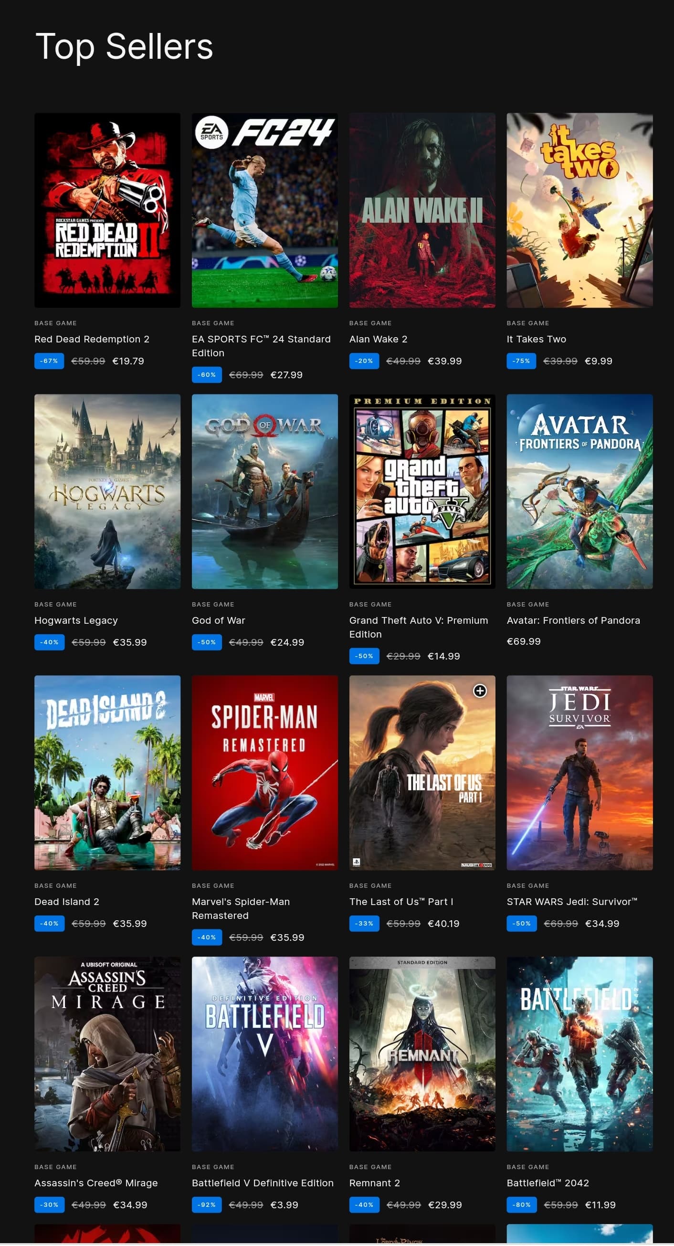Screen dimensions: 674x1246
Task: Click the Top Sellers heading
Action: coord(124,47)
